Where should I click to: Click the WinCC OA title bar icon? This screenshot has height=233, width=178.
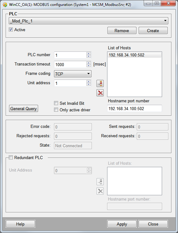5,5
